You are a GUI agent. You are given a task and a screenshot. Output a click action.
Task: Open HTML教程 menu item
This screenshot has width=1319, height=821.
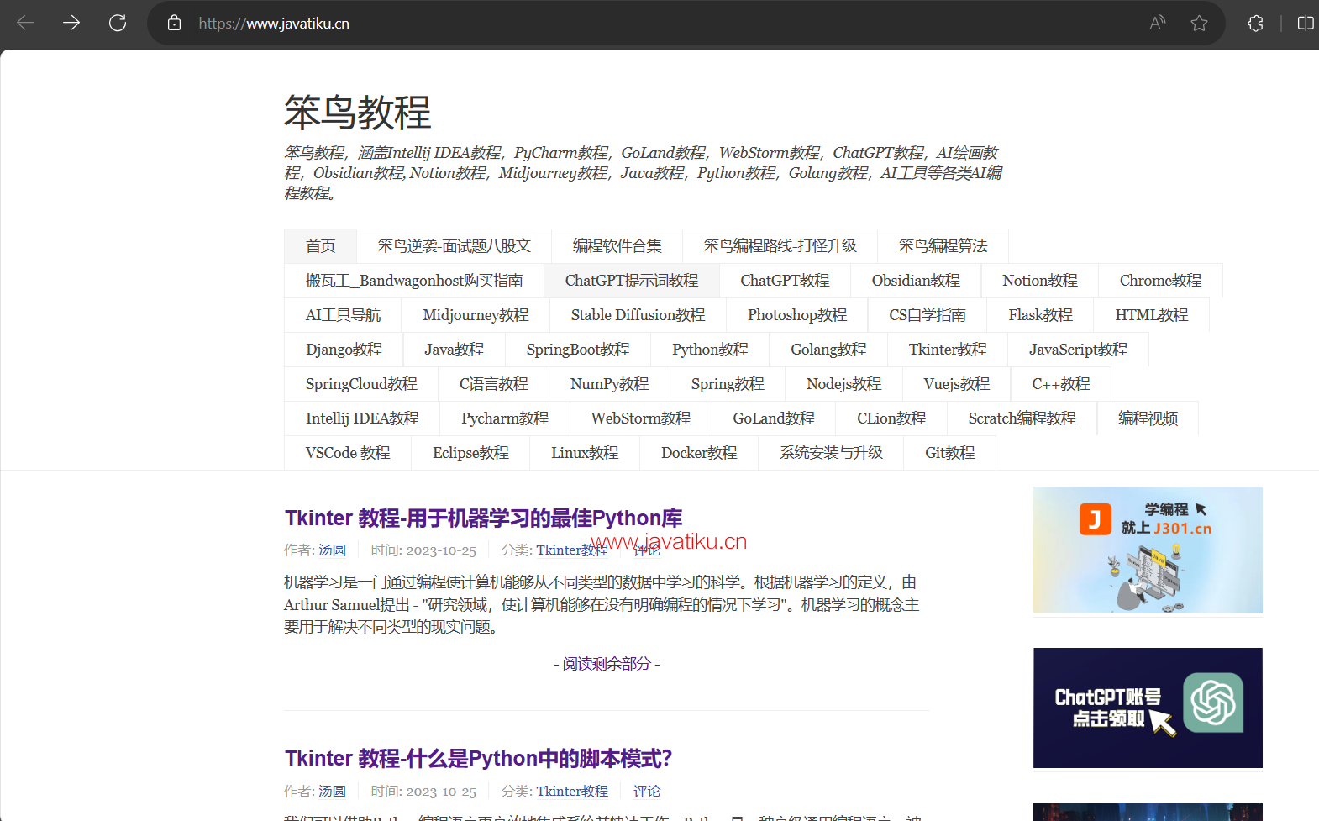1151,315
